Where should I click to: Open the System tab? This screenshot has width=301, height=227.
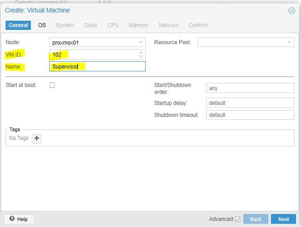click(65, 25)
